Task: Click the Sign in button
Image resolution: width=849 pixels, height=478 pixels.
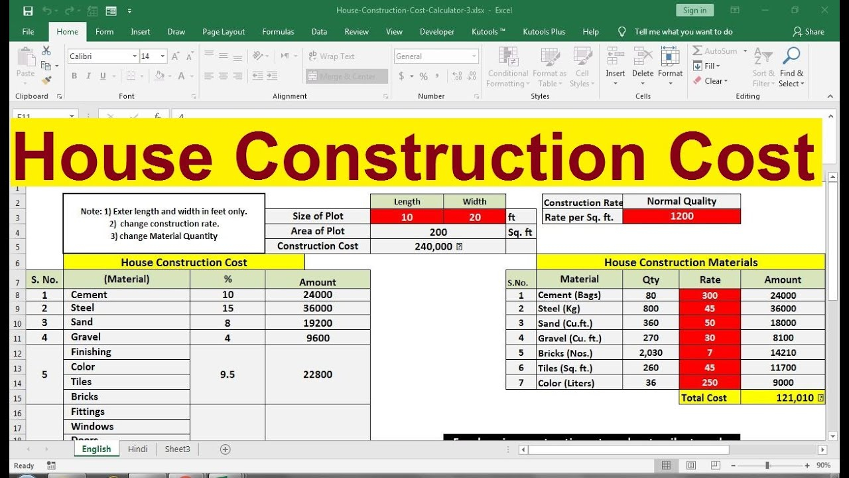Action: pyautogui.click(x=694, y=10)
